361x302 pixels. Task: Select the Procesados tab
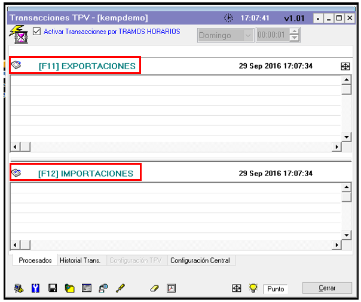coord(35,261)
